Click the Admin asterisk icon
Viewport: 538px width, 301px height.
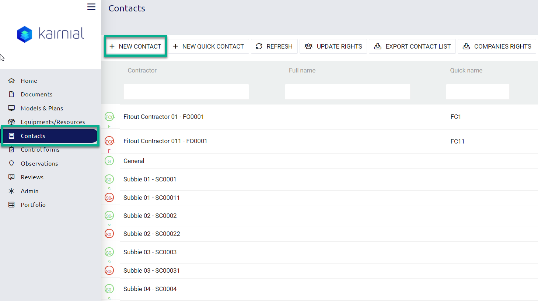point(11,191)
